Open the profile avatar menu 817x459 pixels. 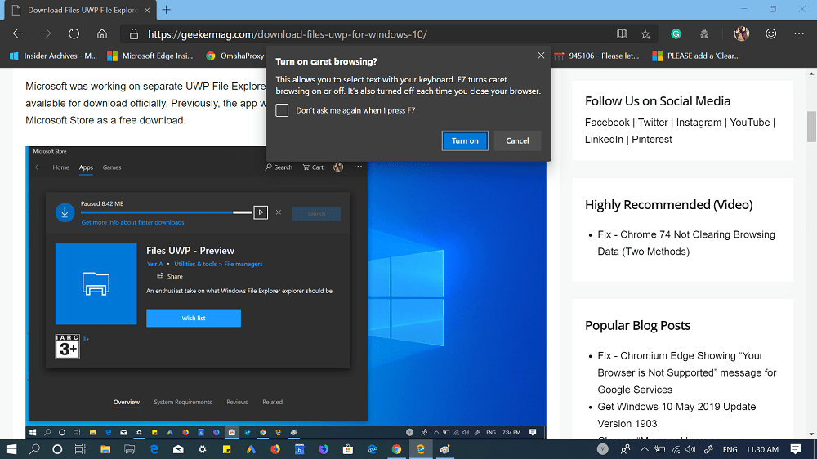point(742,33)
